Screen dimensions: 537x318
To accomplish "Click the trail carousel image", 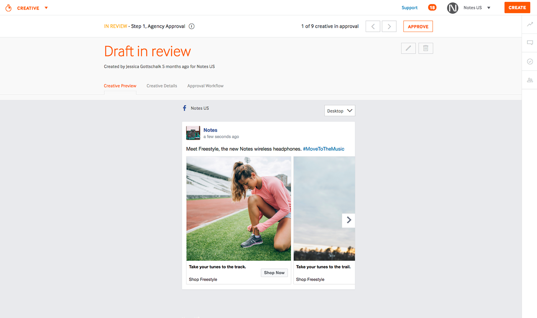I will pos(324,209).
